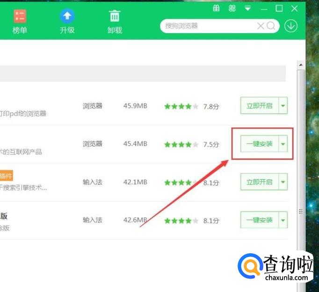Click 输入法 category in the 42.6MB row
The width and height of the screenshot is (319, 292).
click(92, 220)
